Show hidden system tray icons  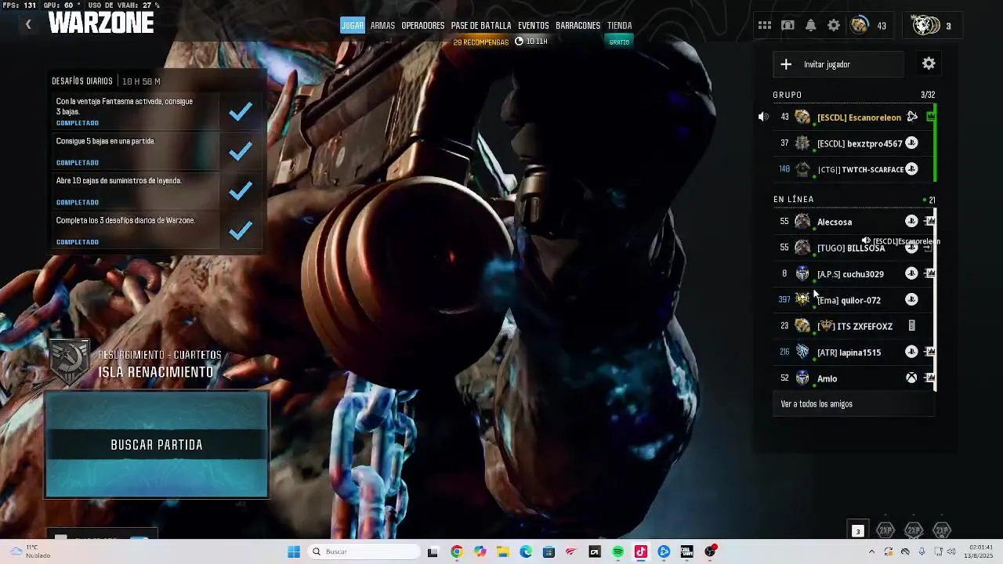coord(871,551)
